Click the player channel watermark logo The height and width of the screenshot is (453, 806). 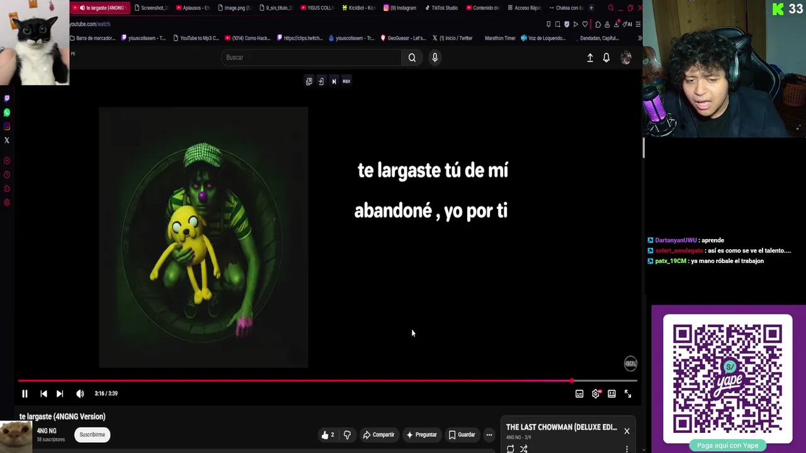(630, 363)
